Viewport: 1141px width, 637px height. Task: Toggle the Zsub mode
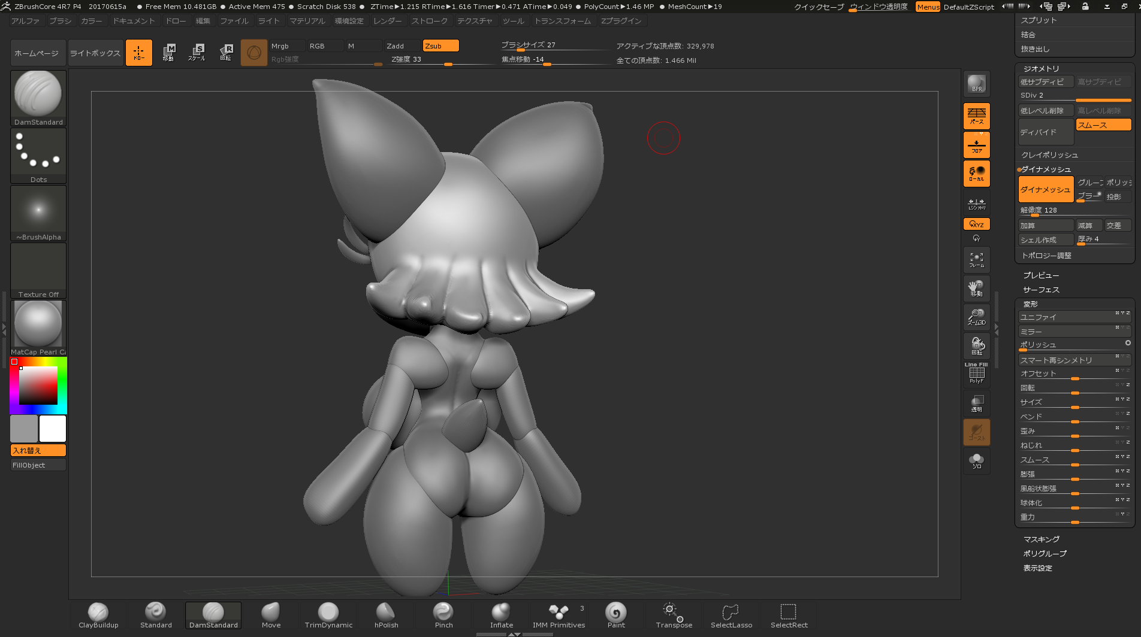click(x=440, y=46)
